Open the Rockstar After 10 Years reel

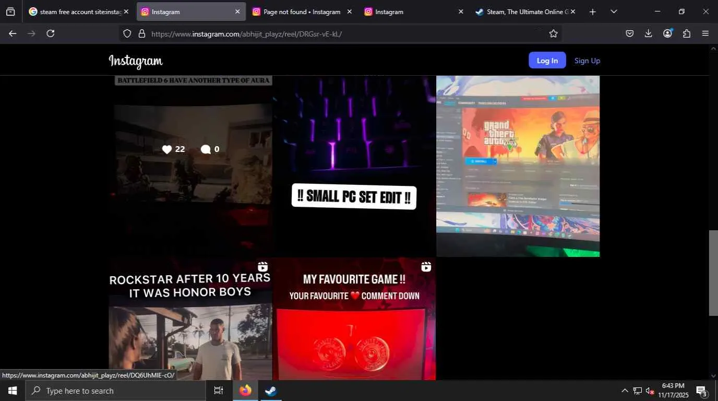pyautogui.click(x=190, y=319)
